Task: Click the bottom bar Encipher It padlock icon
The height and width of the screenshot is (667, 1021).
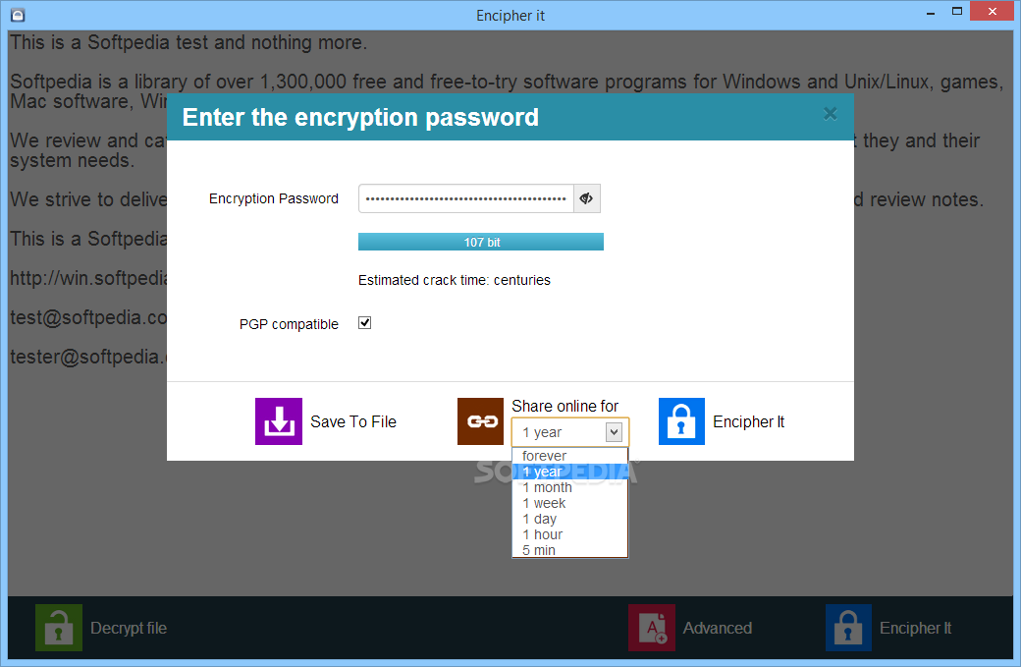Action: (x=848, y=628)
